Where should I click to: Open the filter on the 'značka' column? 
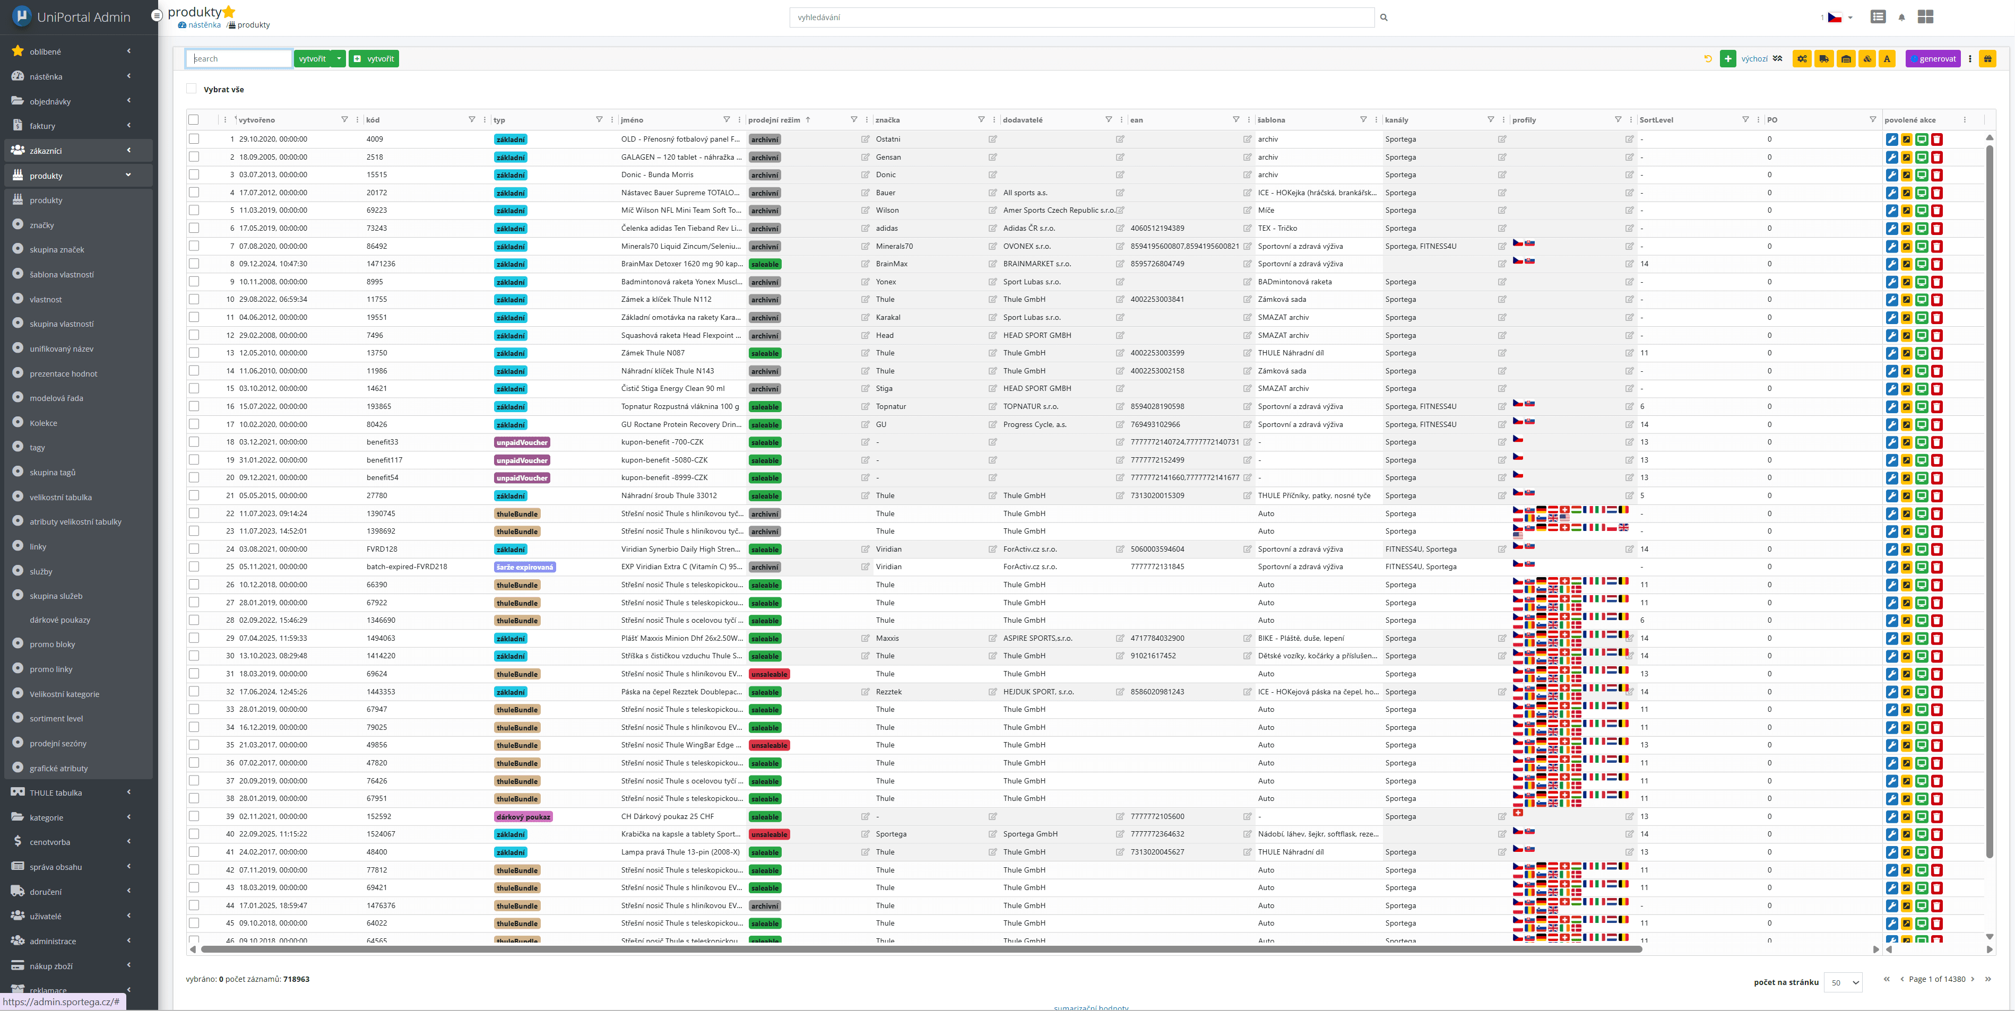981,120
